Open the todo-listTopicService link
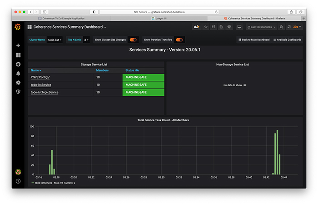Screen dimensions: 318x204 coord(45,92)
